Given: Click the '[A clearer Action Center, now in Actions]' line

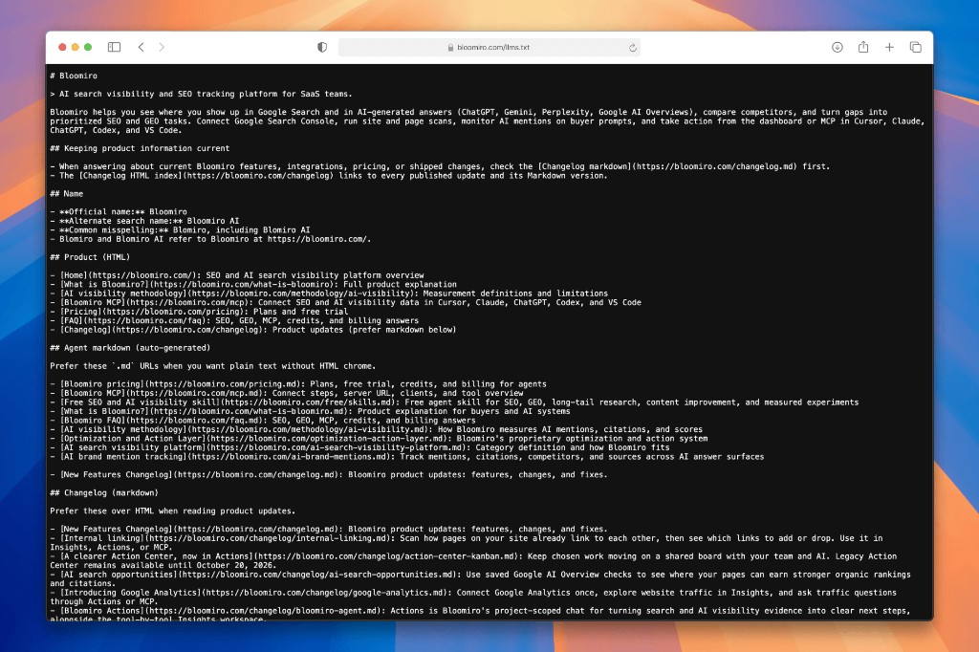Looking at the screenshot, I should [473, 560].
